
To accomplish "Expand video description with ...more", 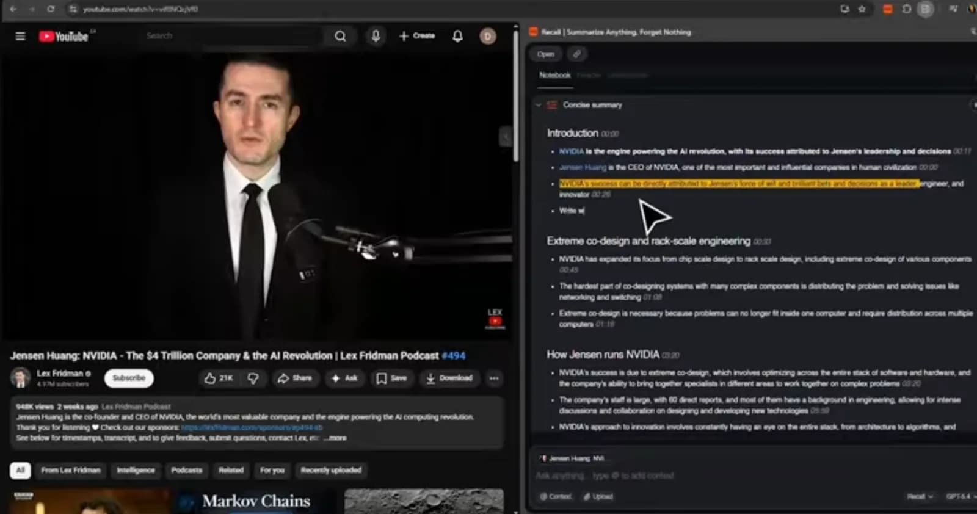I will 336,438.
